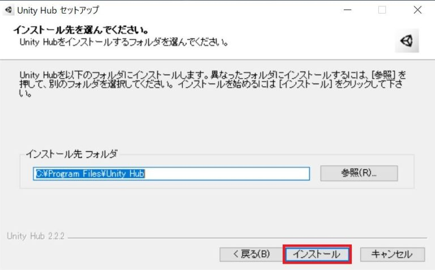435x270 pixels.
Task: Close the Unity Hub setup window
Action: (417, 10)
